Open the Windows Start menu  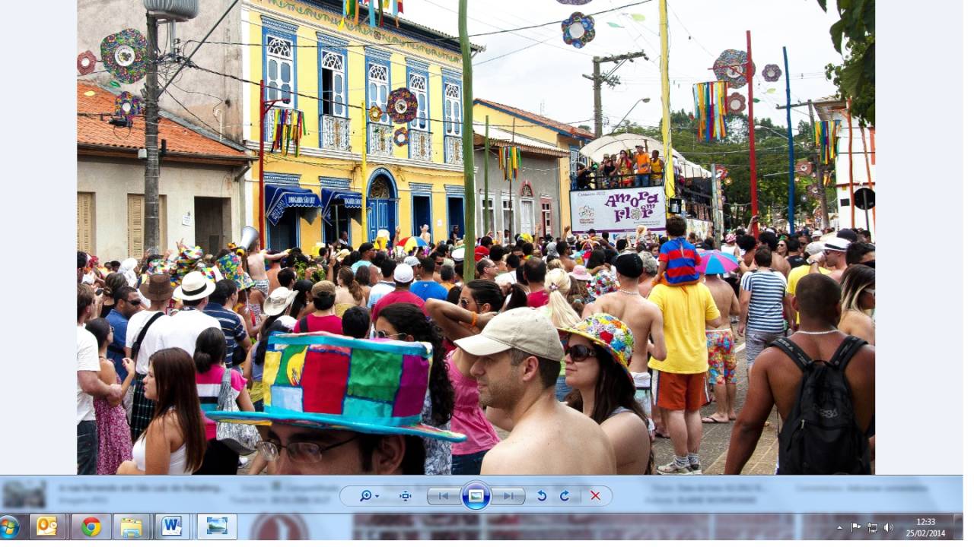[10, 526]
